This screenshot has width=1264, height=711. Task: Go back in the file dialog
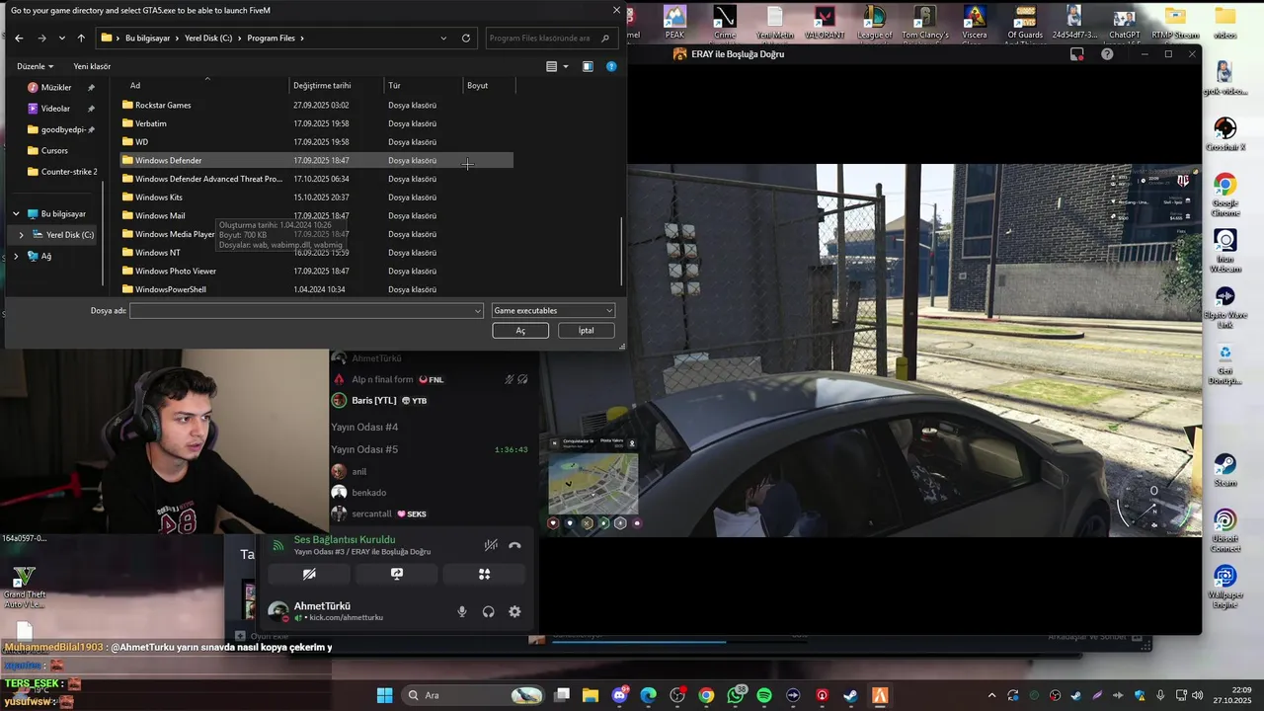point(19,39)
